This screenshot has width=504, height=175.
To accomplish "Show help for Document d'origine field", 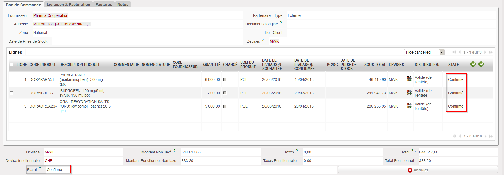I will tap(281, 23).
